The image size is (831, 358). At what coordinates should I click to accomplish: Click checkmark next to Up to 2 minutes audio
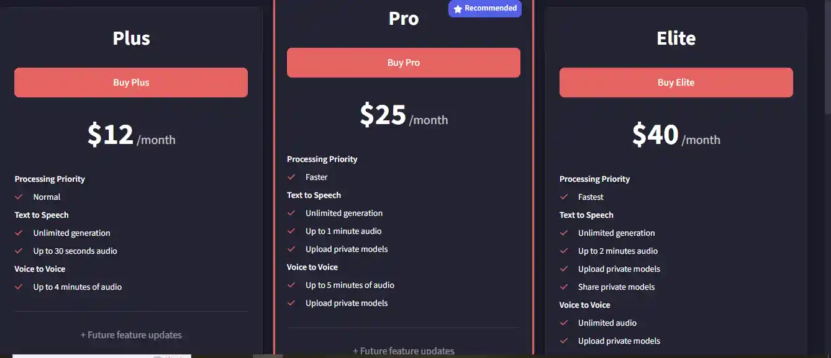click(x=563, y=251)
